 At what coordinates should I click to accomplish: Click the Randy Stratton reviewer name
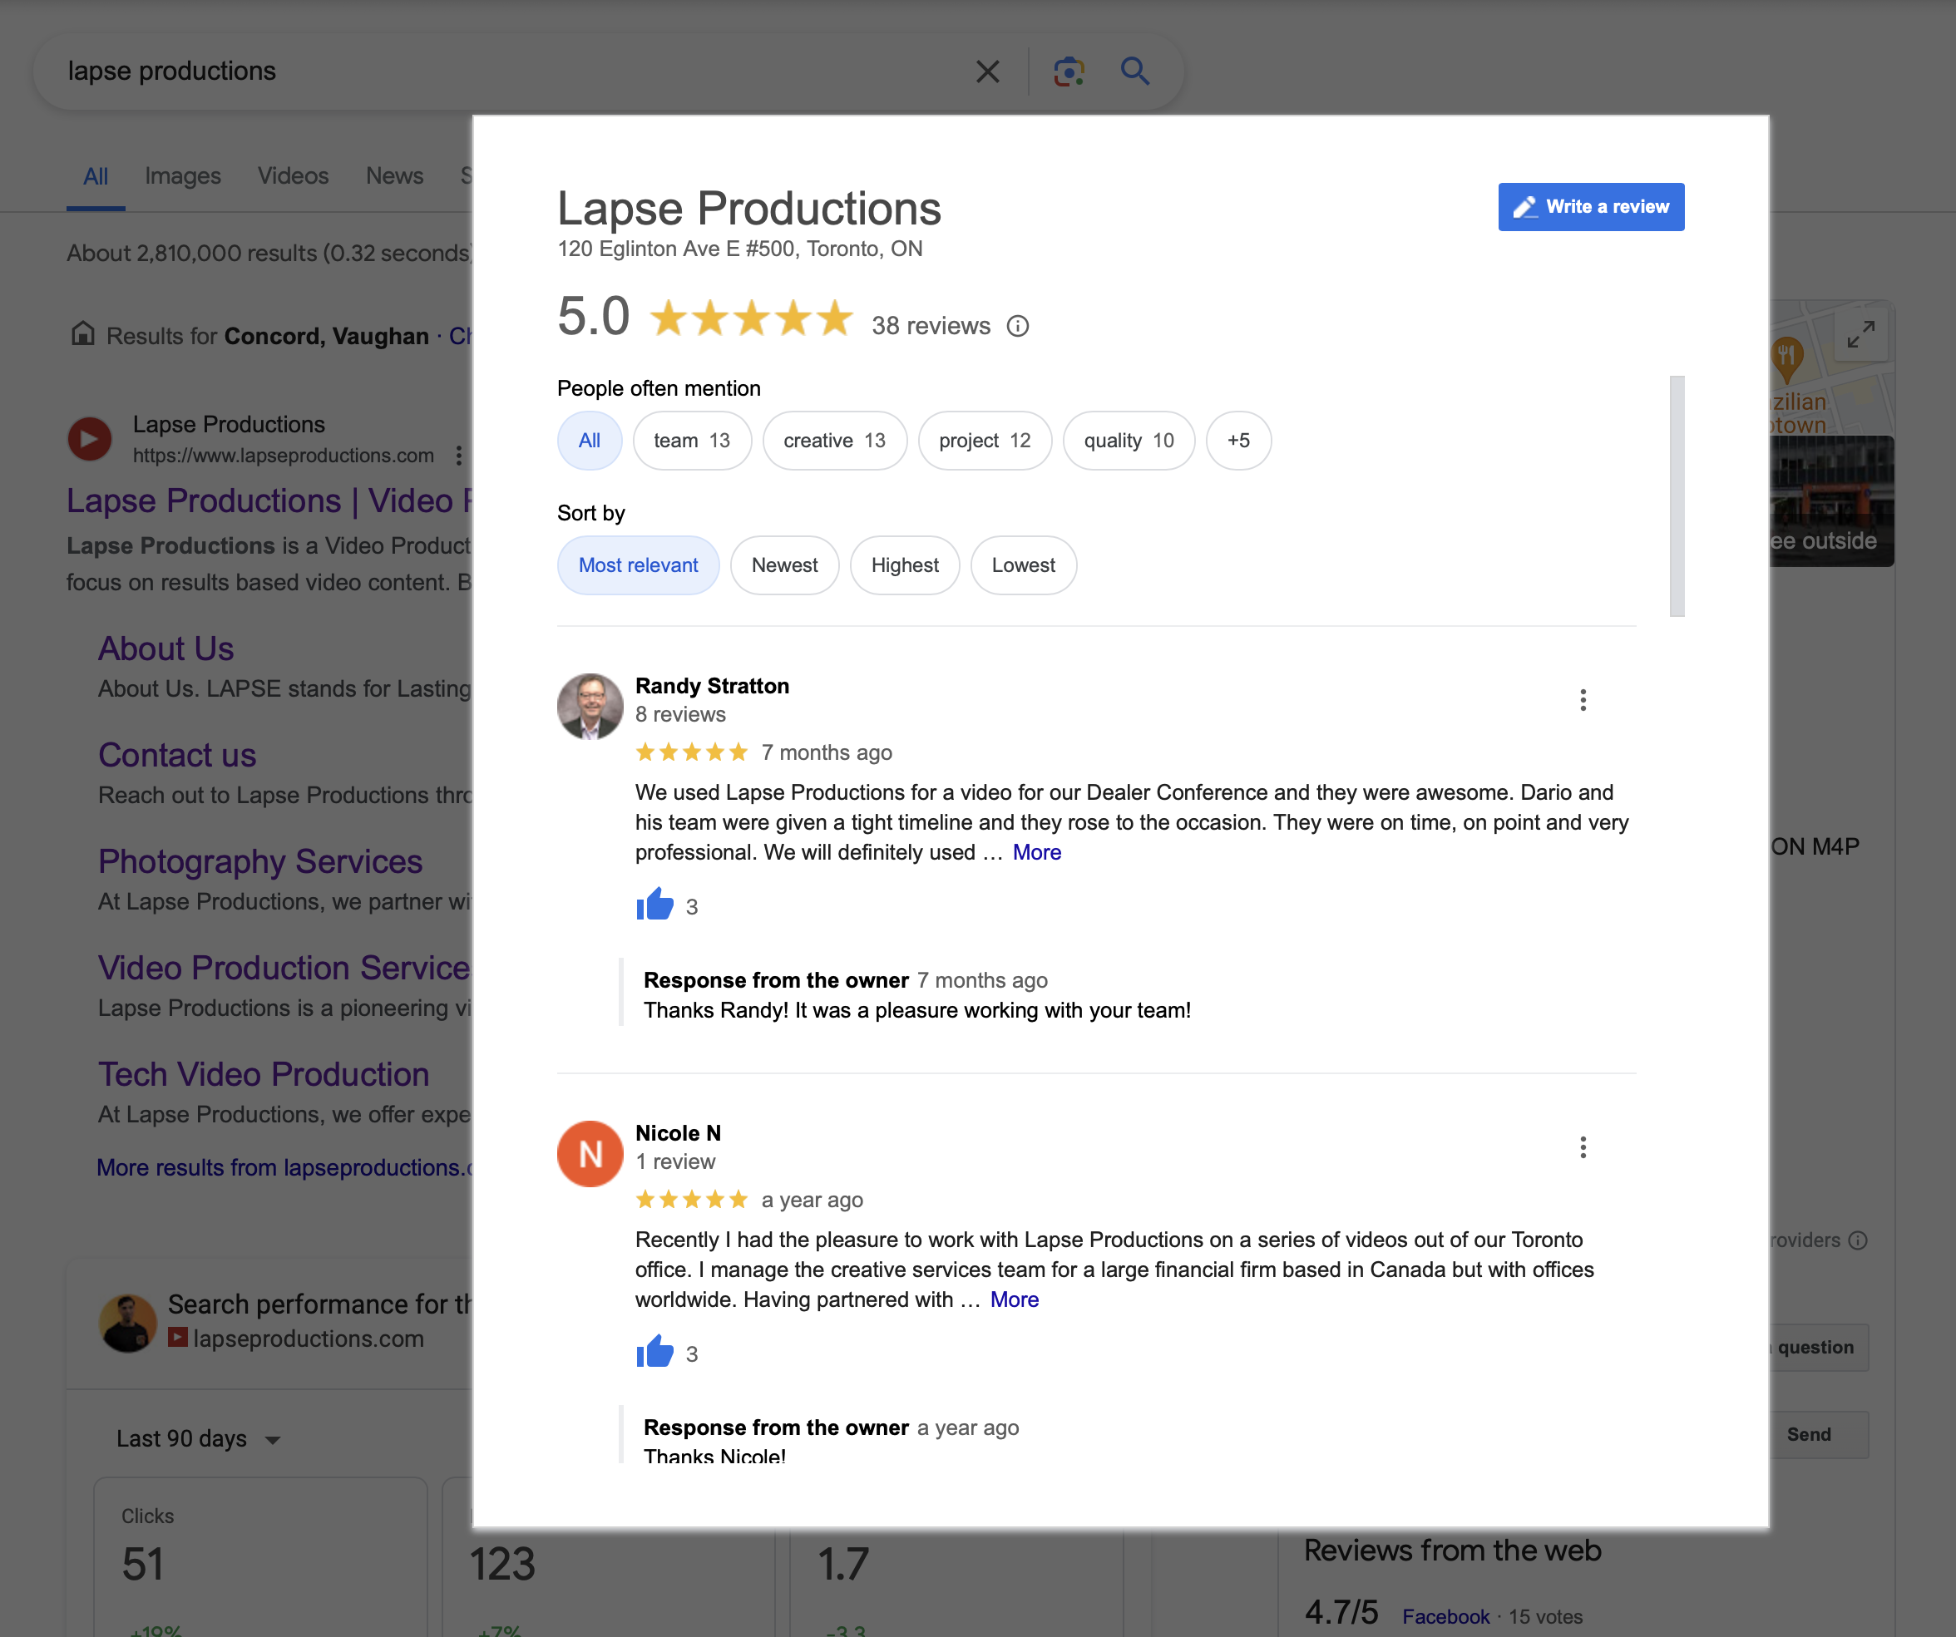coord(713,685)
